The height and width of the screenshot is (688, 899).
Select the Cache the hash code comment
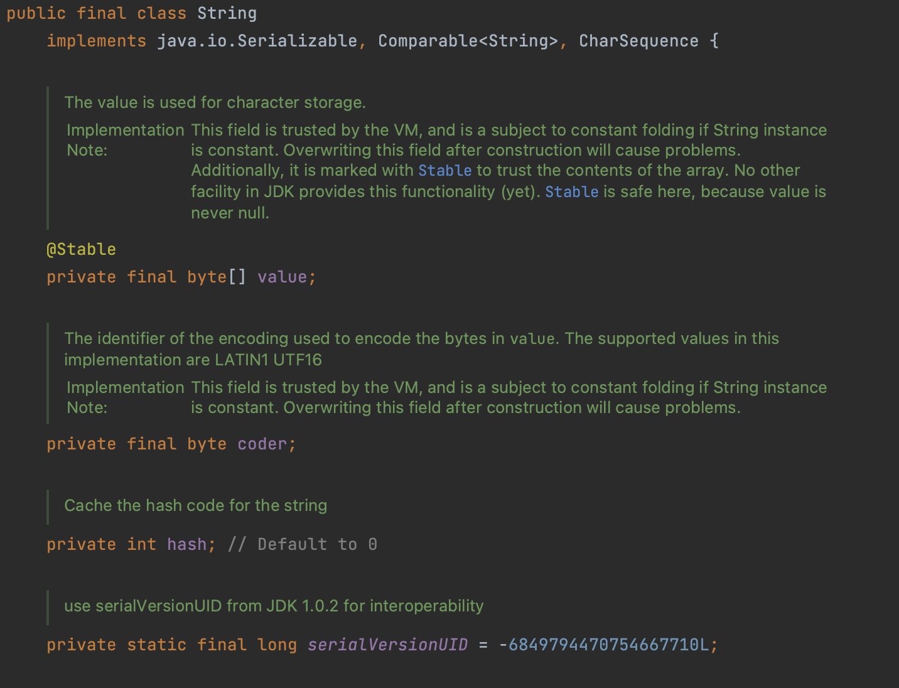click(195, 505)
